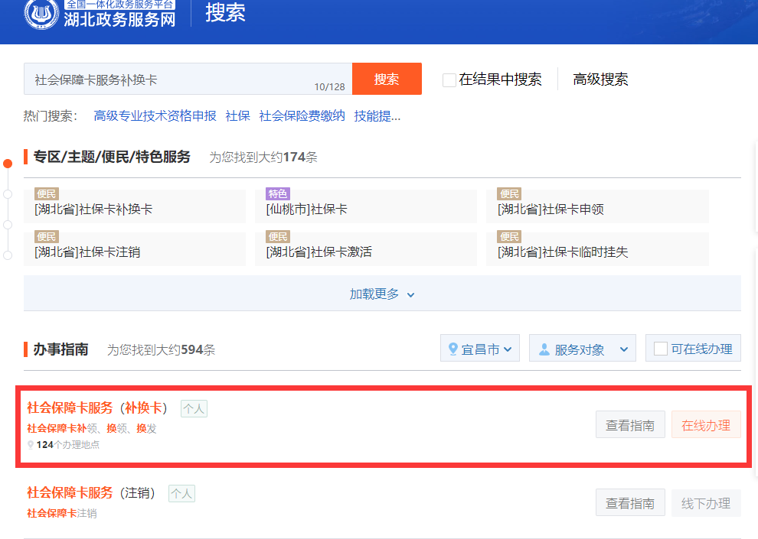Click 在线办理 for 补换卡 service
The width and height of the screenshot is (758, 539).
pyautogui.click(x=705, y=425)
